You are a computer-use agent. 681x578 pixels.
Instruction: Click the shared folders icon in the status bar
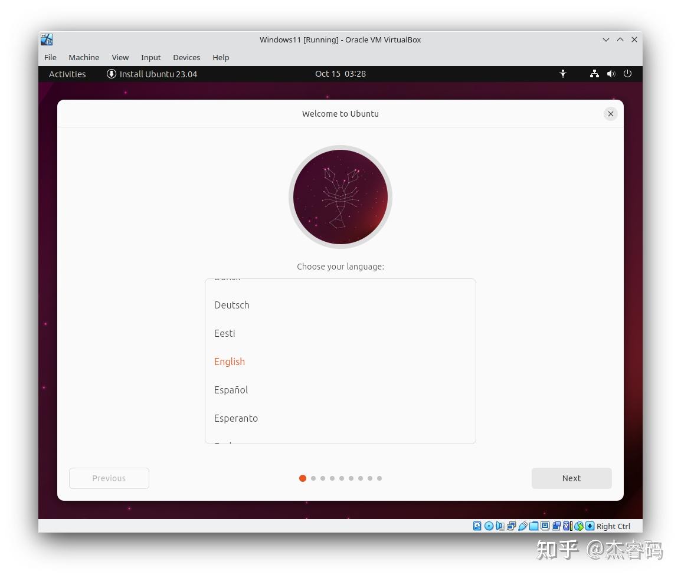coord(533,526)
